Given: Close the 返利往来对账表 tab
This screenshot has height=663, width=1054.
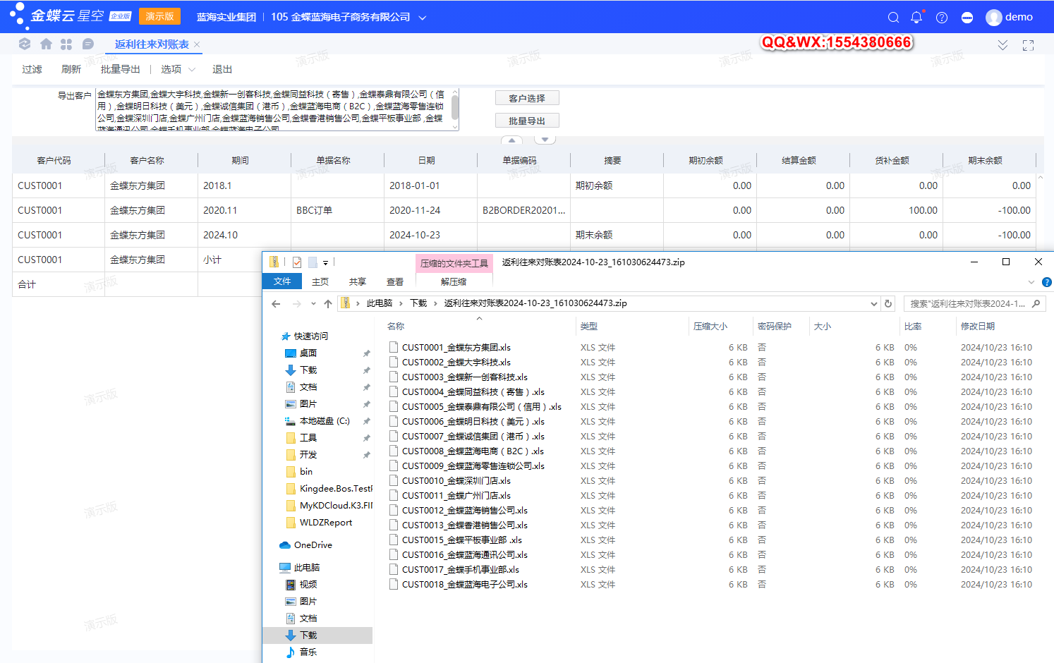Looking at the screenshot, I should coord(197,44).
